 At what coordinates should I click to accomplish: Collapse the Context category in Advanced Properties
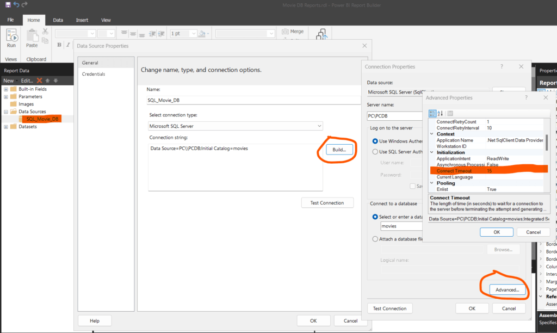[432, 134]
